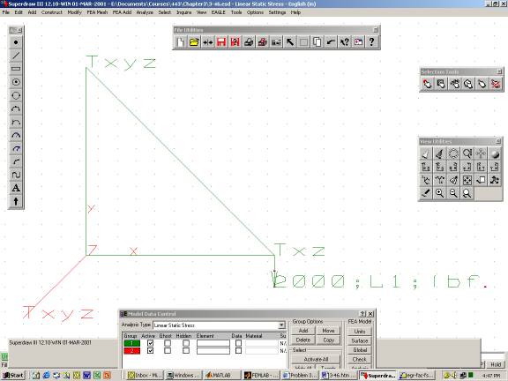Open the Inbox taskbar item
The width and height of the screenshot is (508, 381).
coord(145,375)
